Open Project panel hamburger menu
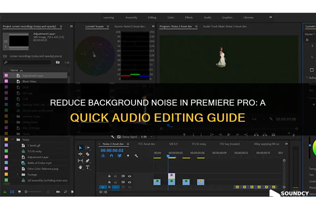The image size is (316, 209). click(x=61, y=26)
